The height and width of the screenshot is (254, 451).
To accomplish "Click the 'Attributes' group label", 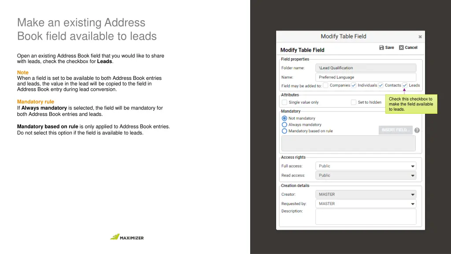I will pyautogui.click(x=290, y=95).
